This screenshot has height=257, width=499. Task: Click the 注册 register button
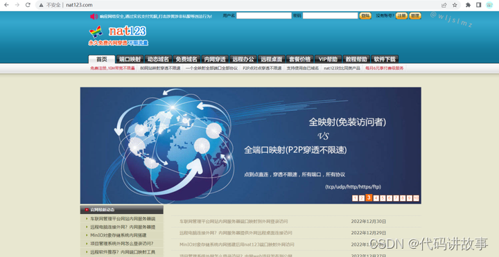[401, 15]
